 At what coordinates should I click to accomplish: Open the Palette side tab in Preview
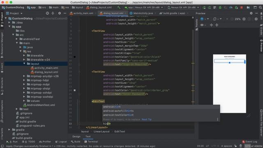click(197, 25)
